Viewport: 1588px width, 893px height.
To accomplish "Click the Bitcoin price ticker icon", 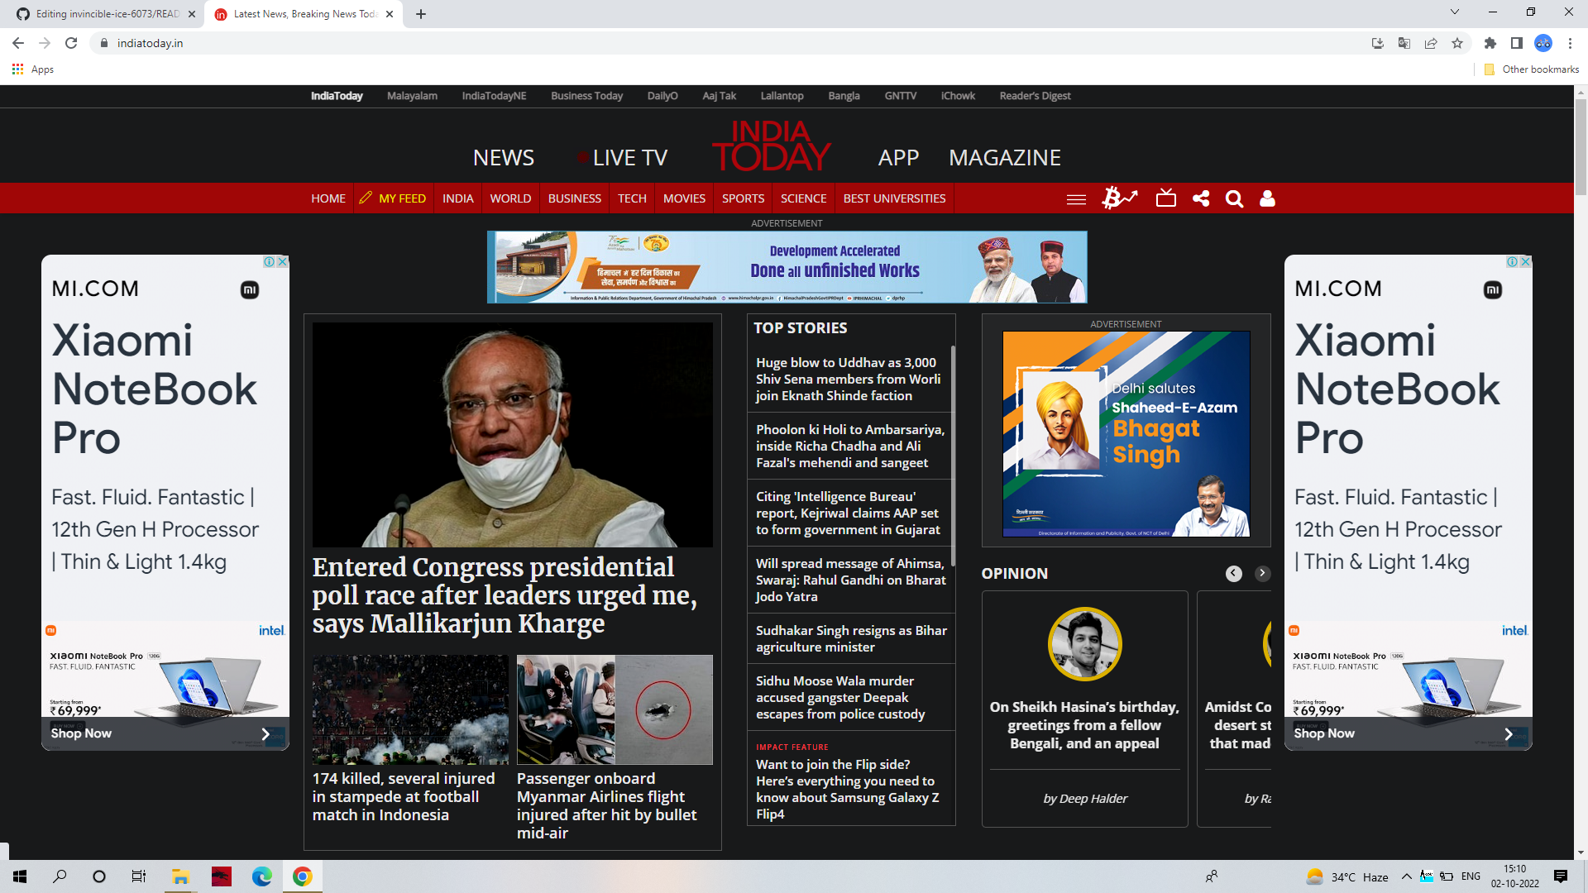I will 1120,198.
